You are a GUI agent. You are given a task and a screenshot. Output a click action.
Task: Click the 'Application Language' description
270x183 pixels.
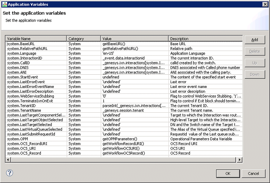tap(188, 54)
